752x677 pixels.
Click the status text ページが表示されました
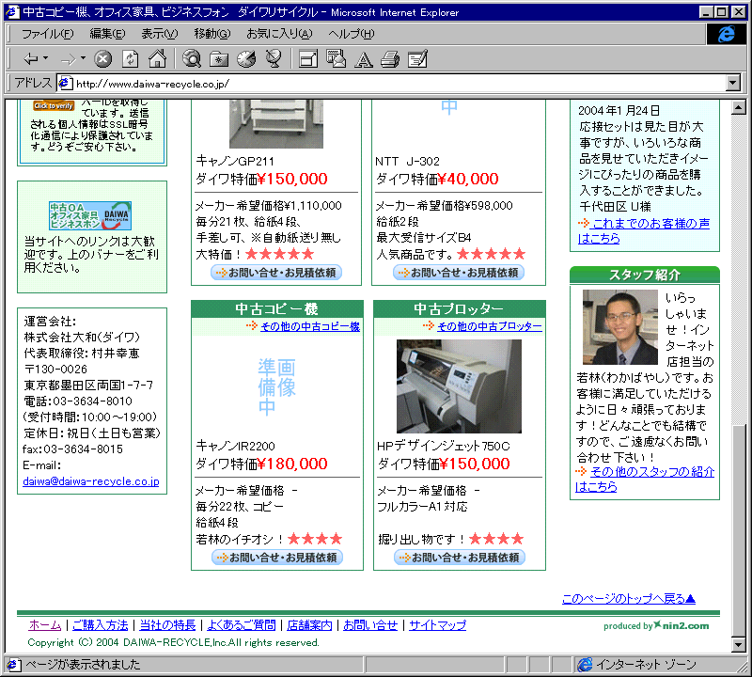coord(83,665)
